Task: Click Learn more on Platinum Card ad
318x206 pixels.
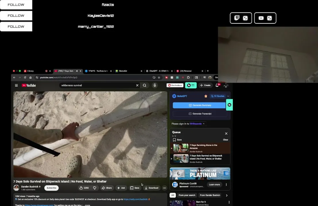Action: tap(214, 185)
